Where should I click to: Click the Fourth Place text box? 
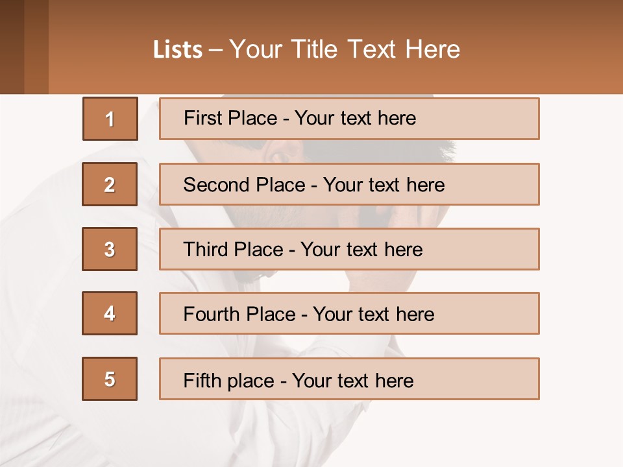click(x=349, y=313)
